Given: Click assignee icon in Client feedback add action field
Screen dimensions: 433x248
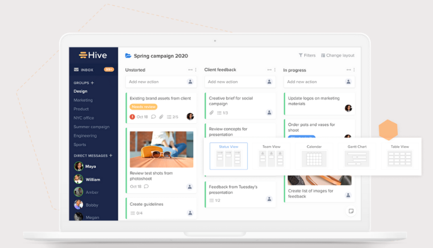Looking at the screenshot, I should [269, 82].
